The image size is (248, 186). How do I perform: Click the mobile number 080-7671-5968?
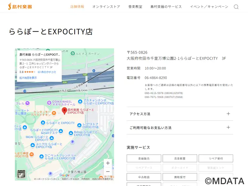point(164,97)
